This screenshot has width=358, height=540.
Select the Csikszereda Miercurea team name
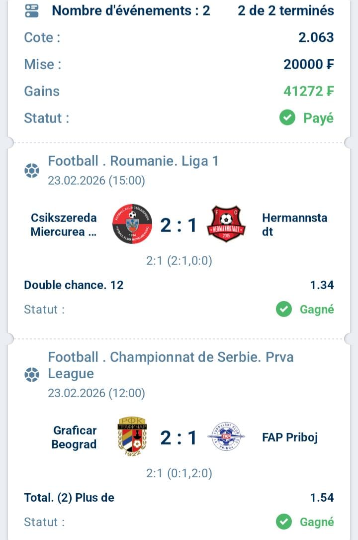64,225
